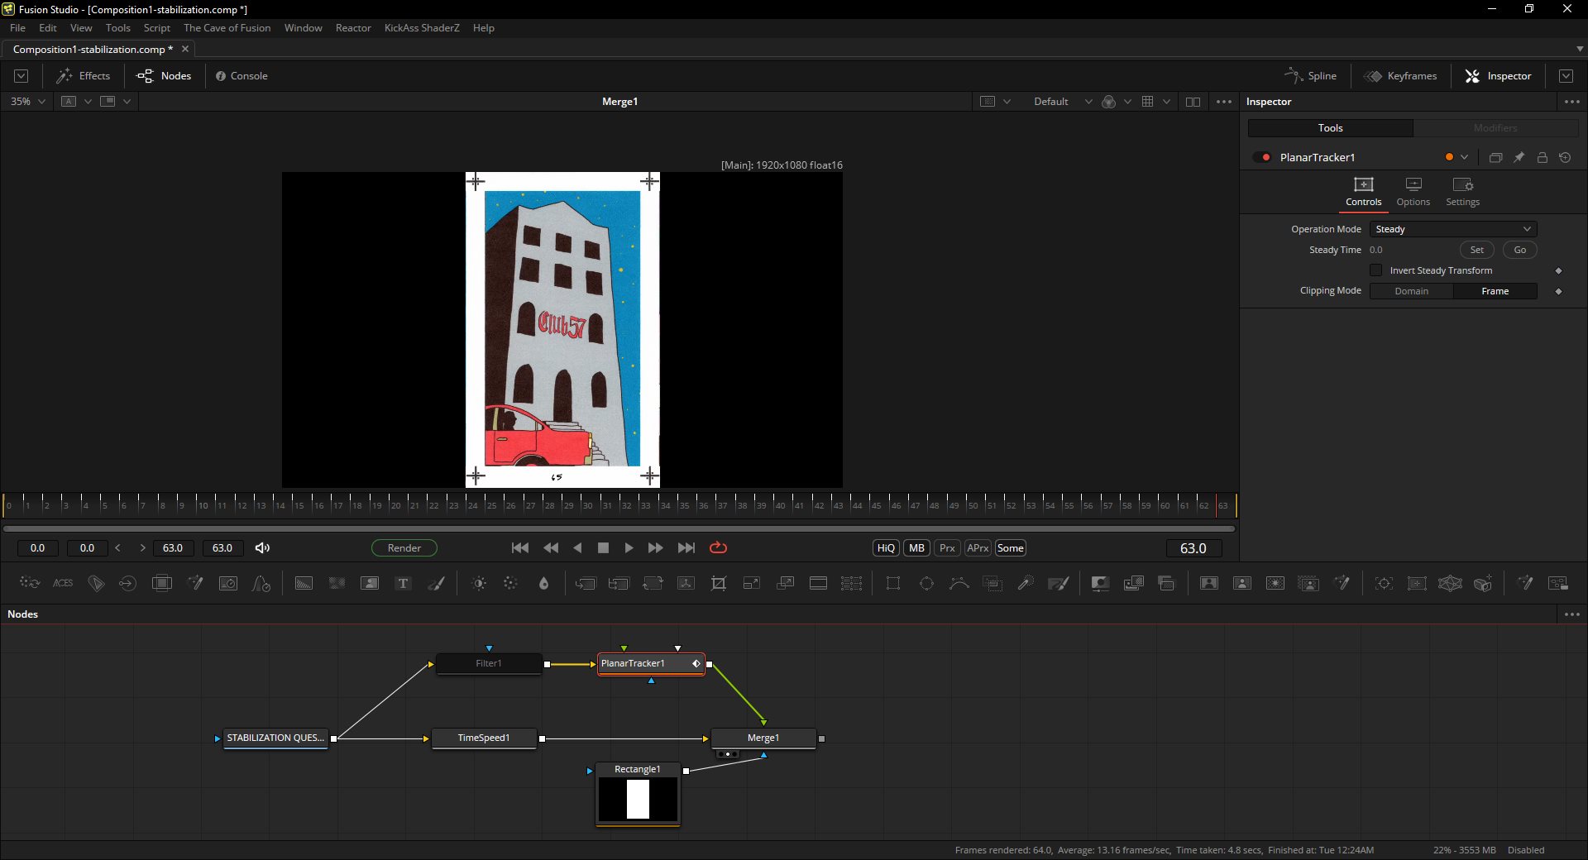
Task: Add an Ellipse mask tool
Action: (x=926, y=583)
